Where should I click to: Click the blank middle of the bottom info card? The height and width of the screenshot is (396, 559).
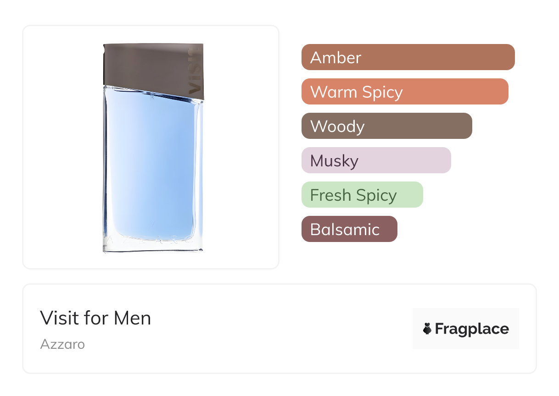275,329
